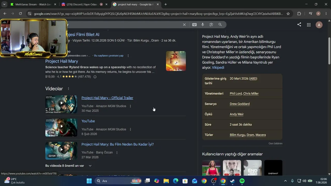This screenshot has height=186, width=331.
Task: Open options for the 30 Haz 2025 video
Action: pos(130,106)
